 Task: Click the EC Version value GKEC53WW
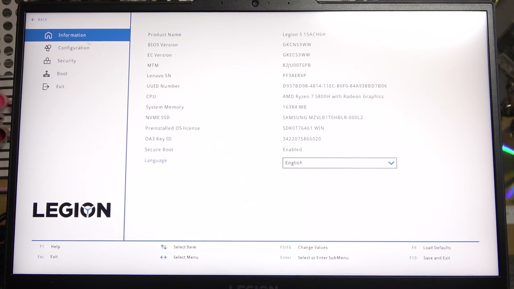coord(296,55)
